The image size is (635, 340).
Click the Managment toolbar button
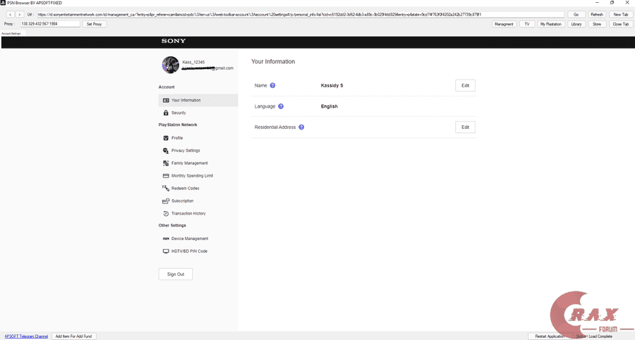tap(504, 24)
